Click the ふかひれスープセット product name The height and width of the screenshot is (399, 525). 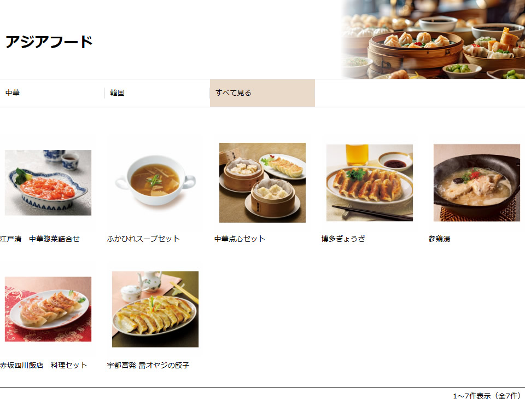point(143,239)
